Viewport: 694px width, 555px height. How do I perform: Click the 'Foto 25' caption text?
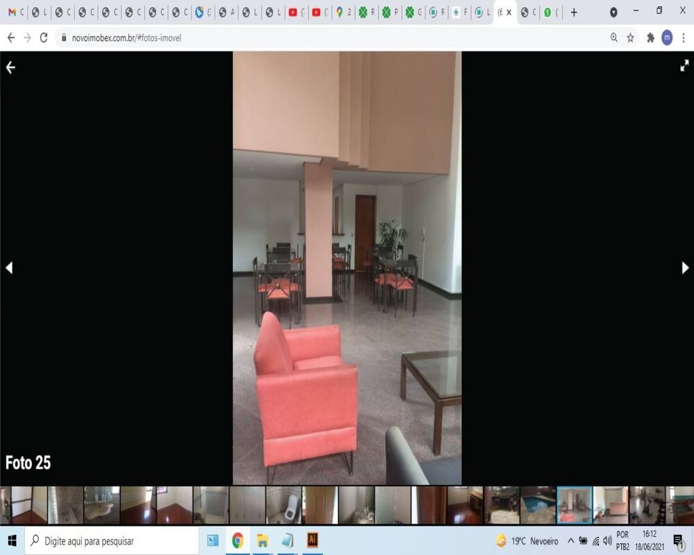point(28,463)
